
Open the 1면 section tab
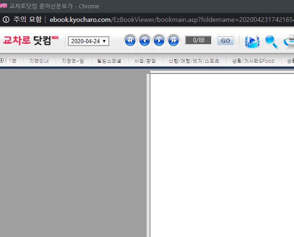click(x=13, y=61)
